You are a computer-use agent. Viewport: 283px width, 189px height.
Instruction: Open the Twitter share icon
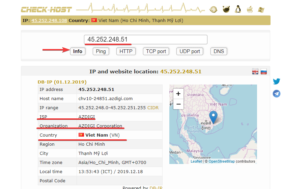click(x=277, y=81)
